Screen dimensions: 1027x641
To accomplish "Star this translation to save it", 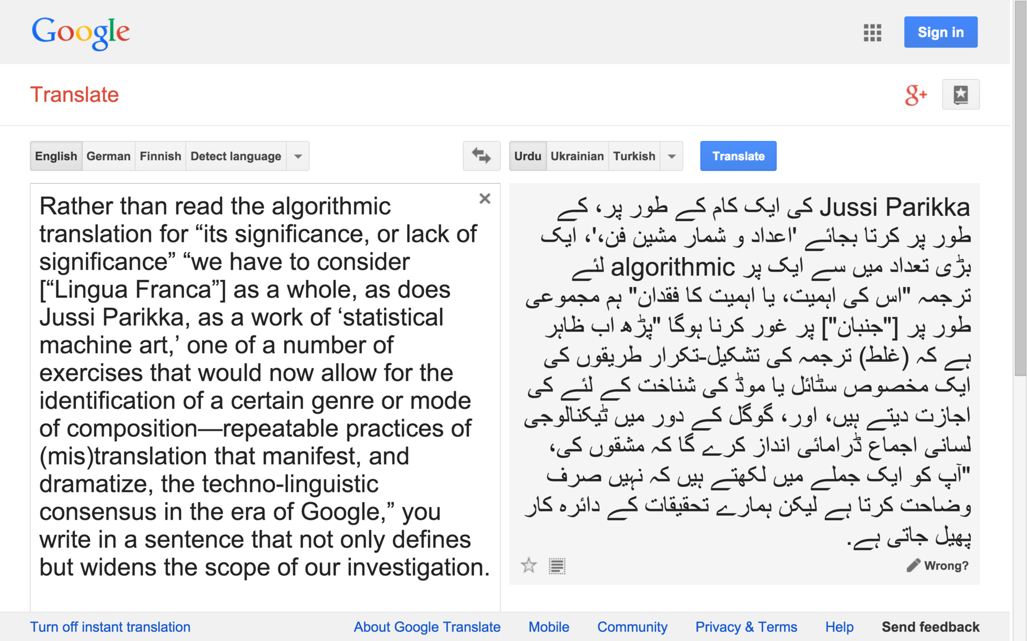I will 528,565.
